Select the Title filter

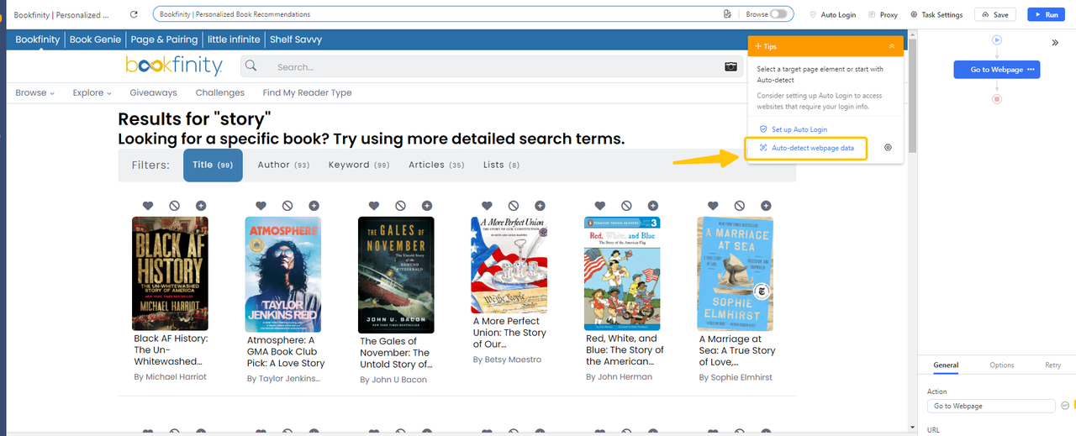pyautogui.click(x=213, y=165)
